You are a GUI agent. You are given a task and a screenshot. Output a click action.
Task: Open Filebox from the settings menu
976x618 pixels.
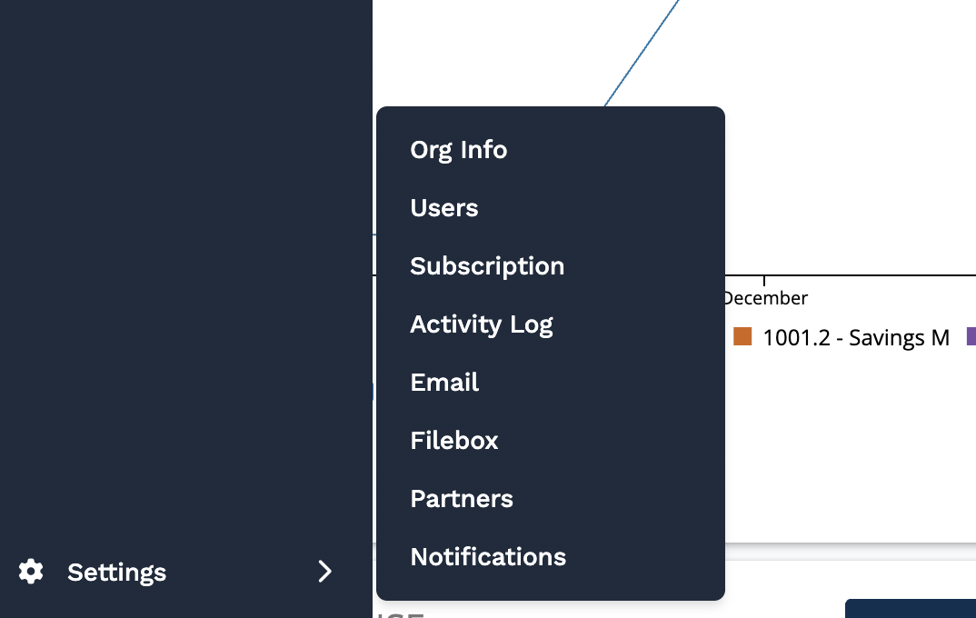[x=454, y=441]
